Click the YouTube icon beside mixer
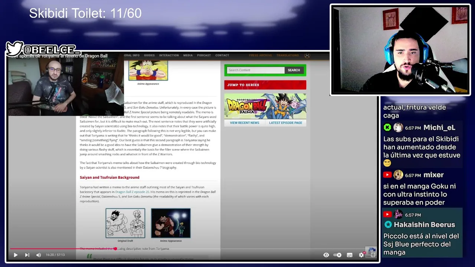475x267 pixels. point(387,175)
